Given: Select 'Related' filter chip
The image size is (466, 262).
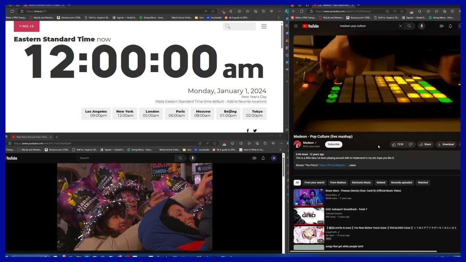Looking at the screenshot, I should (381, 183).
